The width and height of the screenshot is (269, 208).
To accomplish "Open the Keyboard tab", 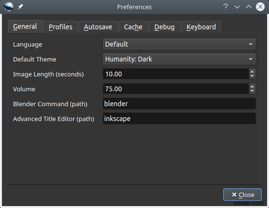I will [201, 27].
